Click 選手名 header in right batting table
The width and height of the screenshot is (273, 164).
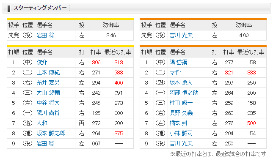coord(177,52)
